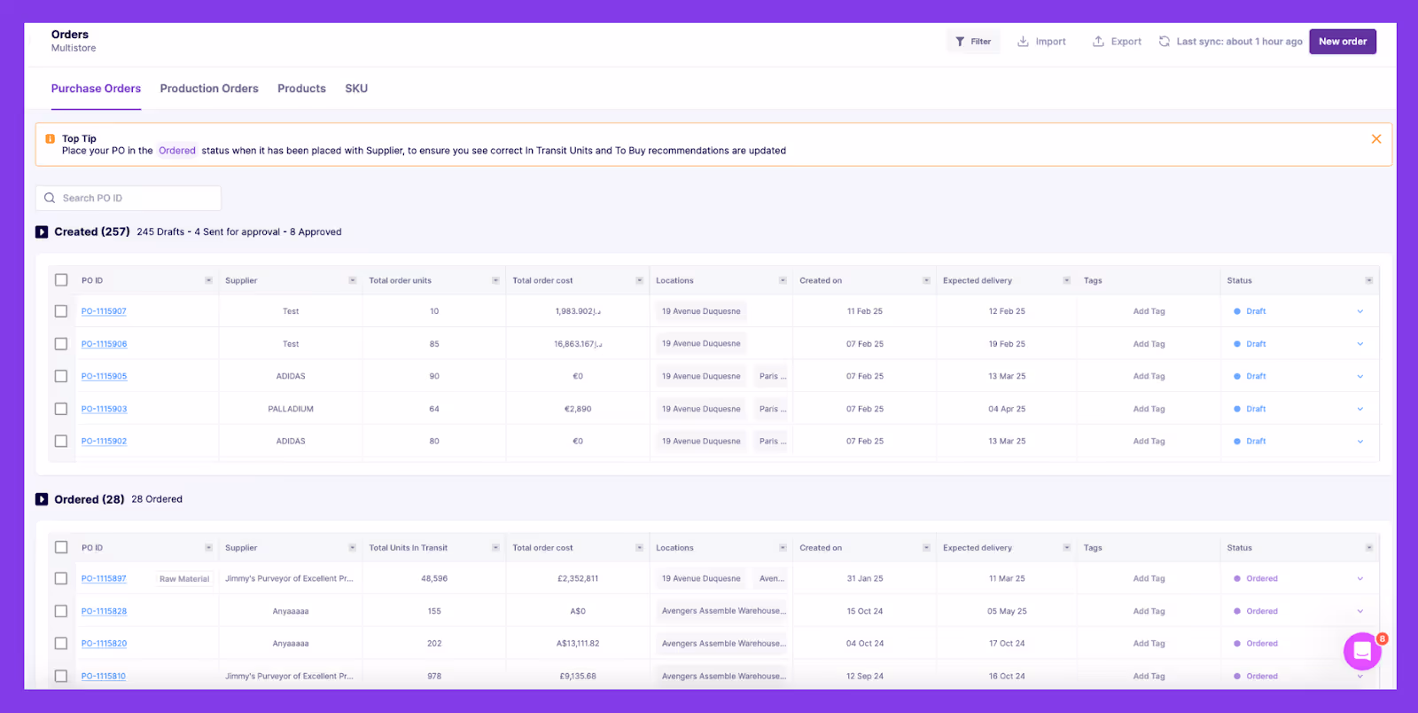
Task: Open purchase order PO-1115903
Action: (104, 409)
